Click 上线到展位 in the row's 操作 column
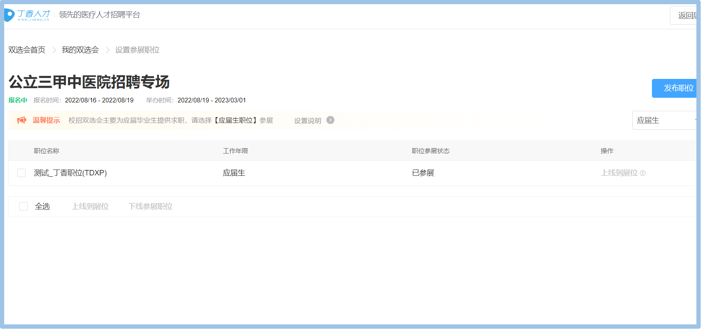This screenshot has height=329, width=701. click(x=619, y=173)
